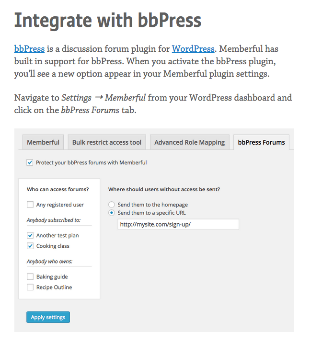This screenshot has height=345, width=311.
Task: Select the Advanced Role Mapping tab
Action: (x=189, y=142)
